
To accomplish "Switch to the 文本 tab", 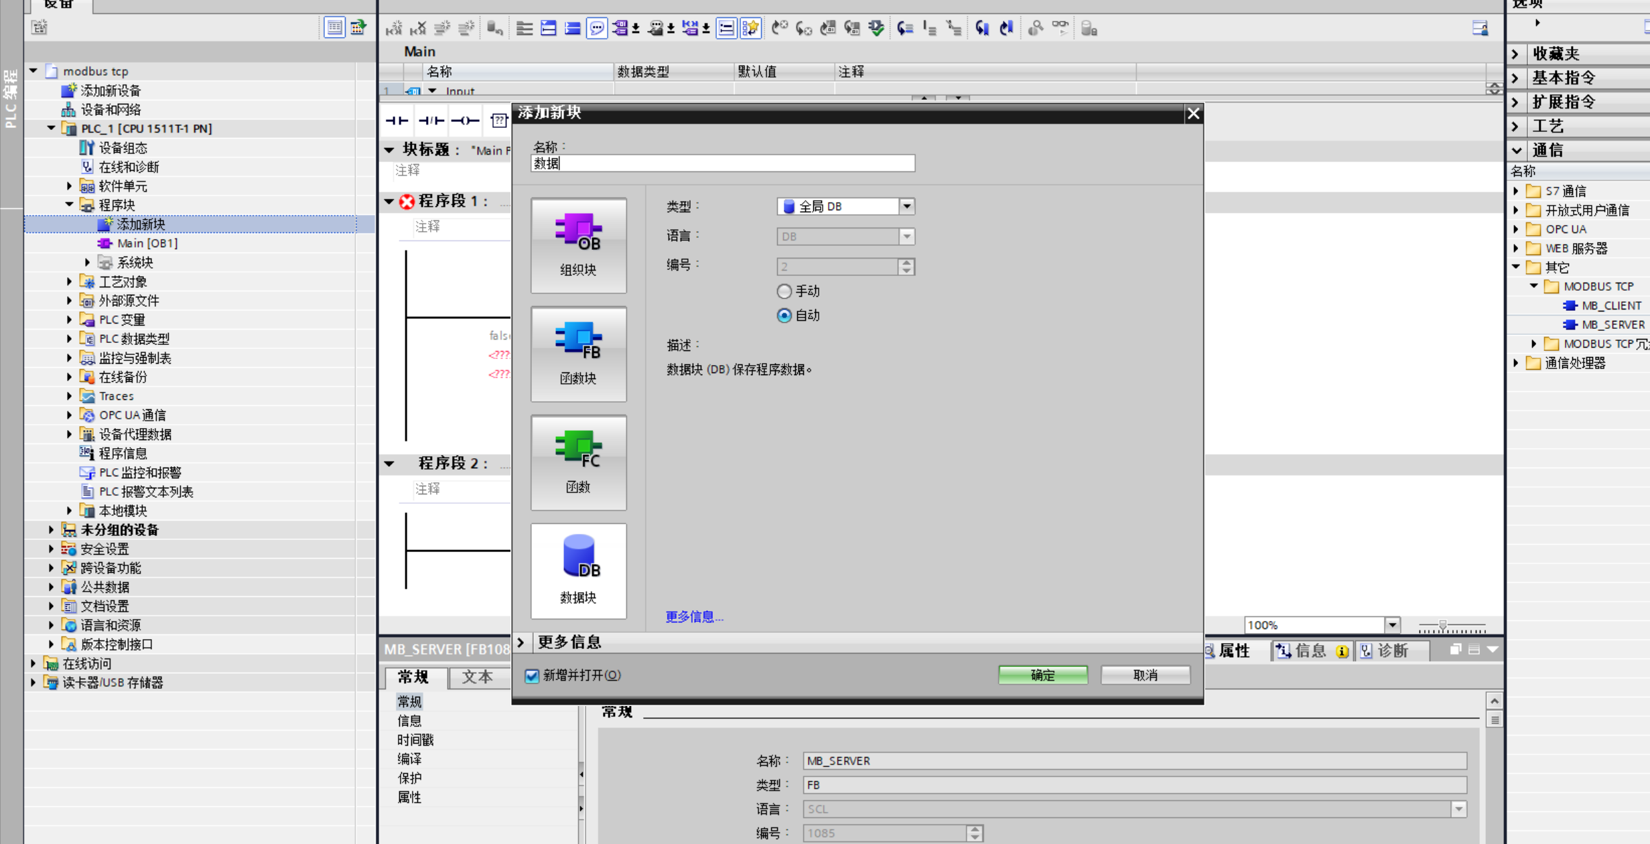I will (477, 677).
